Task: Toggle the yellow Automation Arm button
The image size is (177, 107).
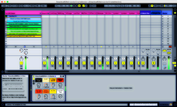Action: point(84,6)
